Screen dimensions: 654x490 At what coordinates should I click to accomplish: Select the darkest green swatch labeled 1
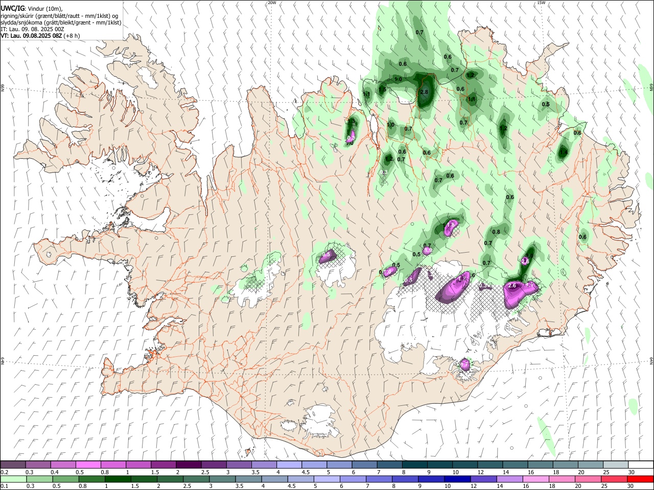click(118, 479)
